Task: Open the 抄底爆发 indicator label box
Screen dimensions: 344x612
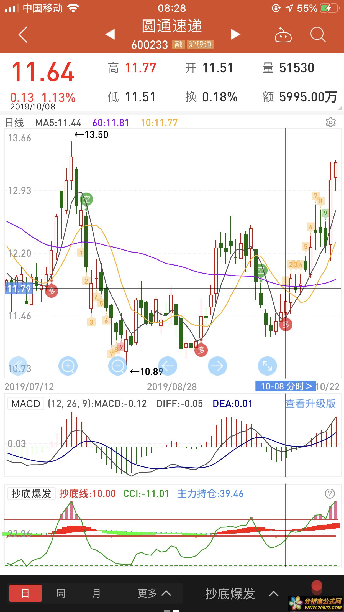Action: (x=31, y=494)
